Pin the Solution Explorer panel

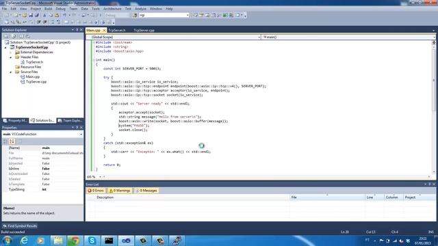(x=77, y=30)
